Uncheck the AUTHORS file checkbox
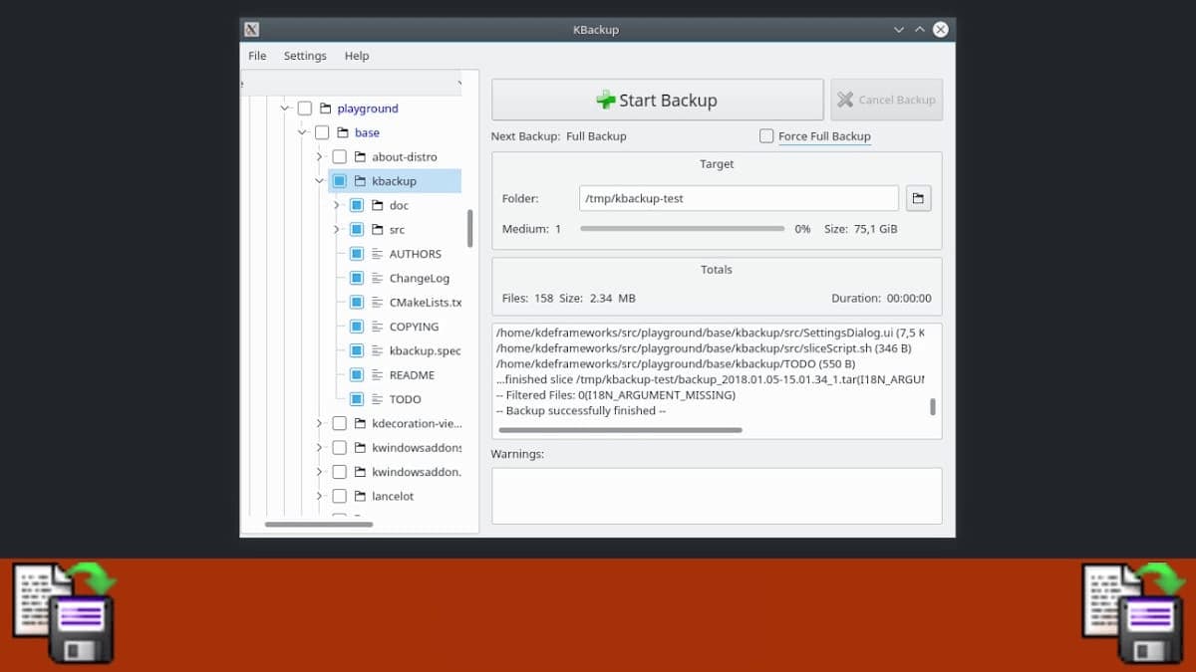The width and height of the screenshot is (1196, 672). pyautogui.click(x=357, y=254)
